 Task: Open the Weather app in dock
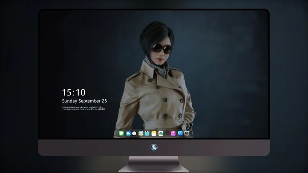tap(128, 133)
